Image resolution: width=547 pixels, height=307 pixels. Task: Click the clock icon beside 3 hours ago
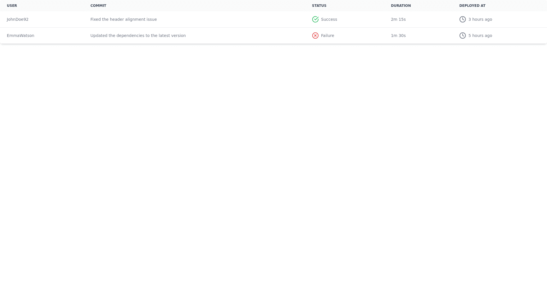pos(462,19)
